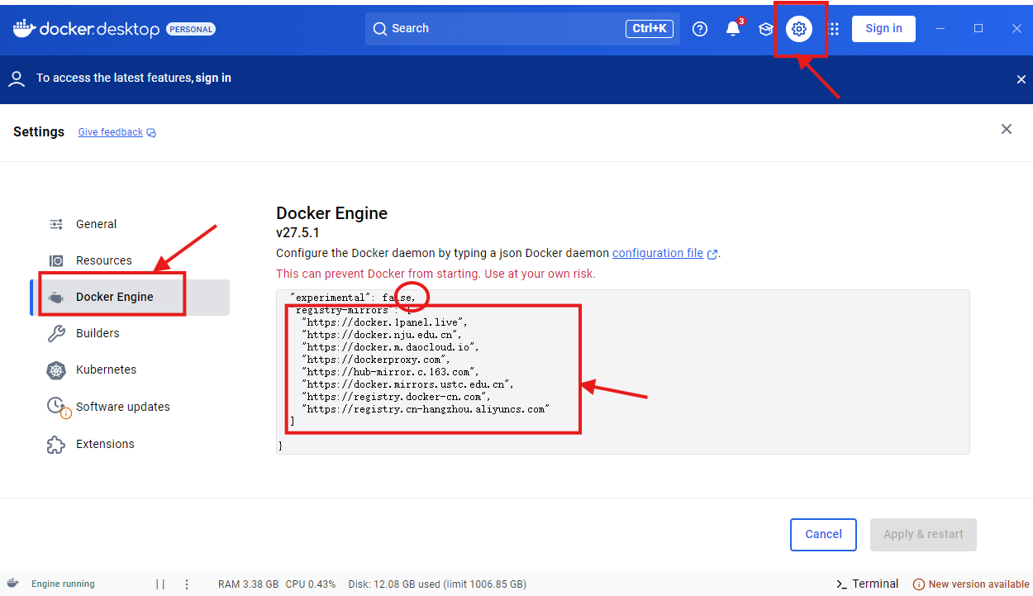
Task: Click the New version available info icon
Action: 919,584
